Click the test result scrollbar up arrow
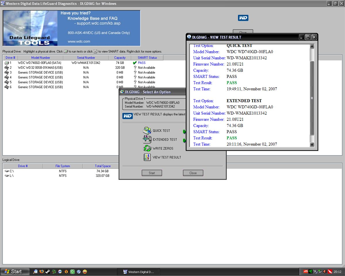This screenshot has width=345, height=276. 312,46
